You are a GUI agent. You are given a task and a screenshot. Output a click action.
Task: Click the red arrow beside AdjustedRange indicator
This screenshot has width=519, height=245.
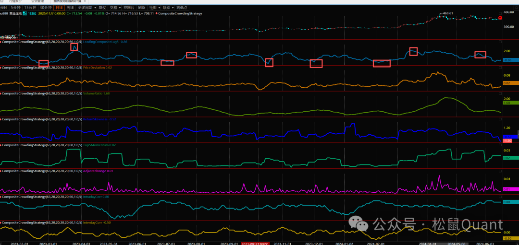click(x=1, y=171)
